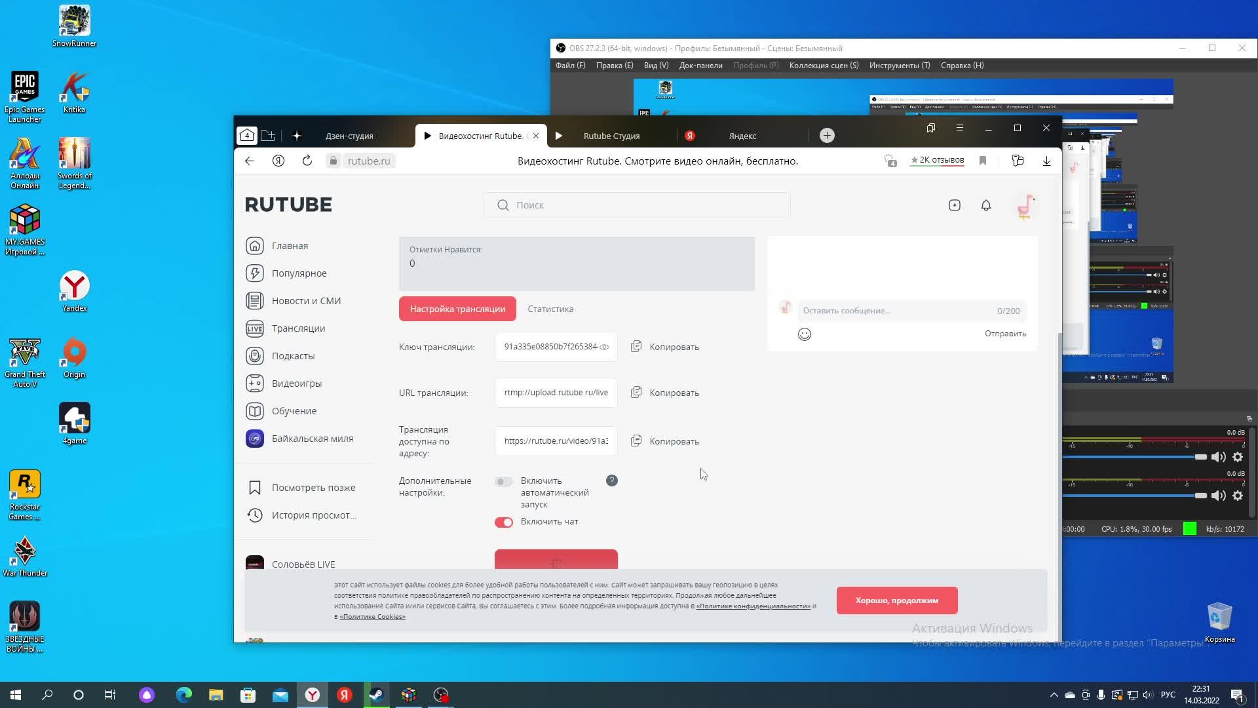This screenshot has width=1258, height=708.
Task: Click the Хорошо, продолжим cookie button
Action: coord(896,600)
